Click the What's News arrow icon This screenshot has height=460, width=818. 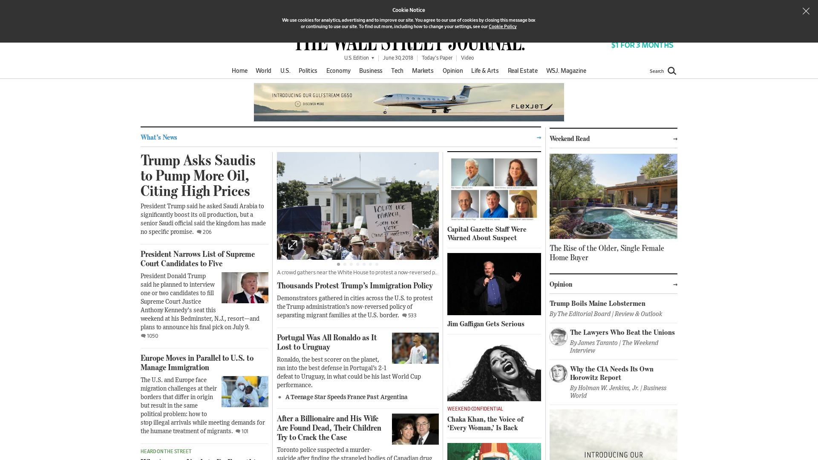tap(539, 138)
